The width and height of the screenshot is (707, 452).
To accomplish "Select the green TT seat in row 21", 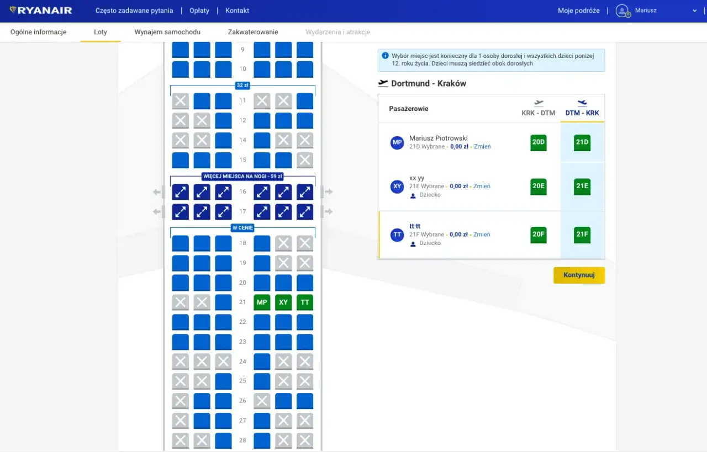I will click(x=305, y=302).
